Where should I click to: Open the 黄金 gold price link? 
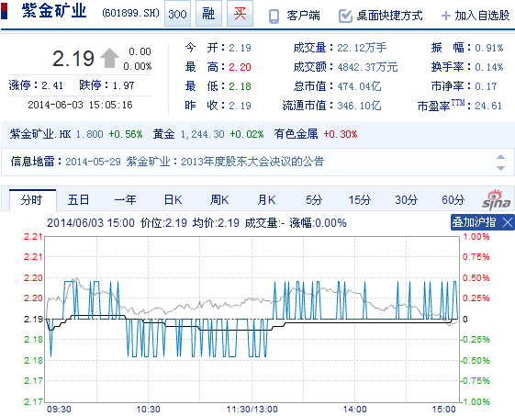coord(163,134)
